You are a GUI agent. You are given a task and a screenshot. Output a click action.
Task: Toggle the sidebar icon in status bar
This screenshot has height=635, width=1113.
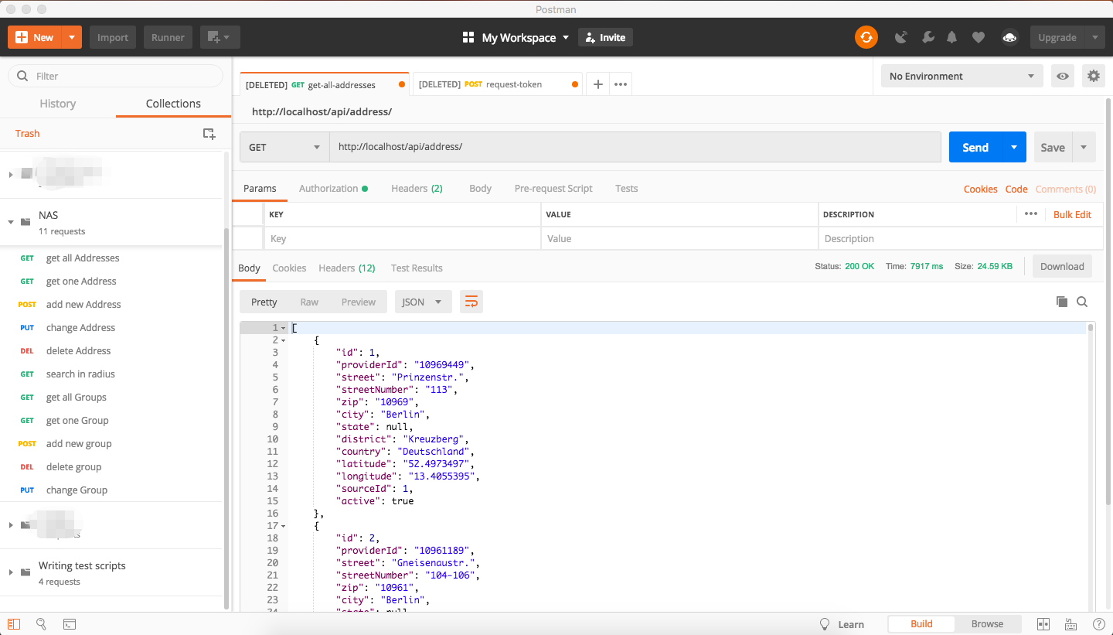15,623
